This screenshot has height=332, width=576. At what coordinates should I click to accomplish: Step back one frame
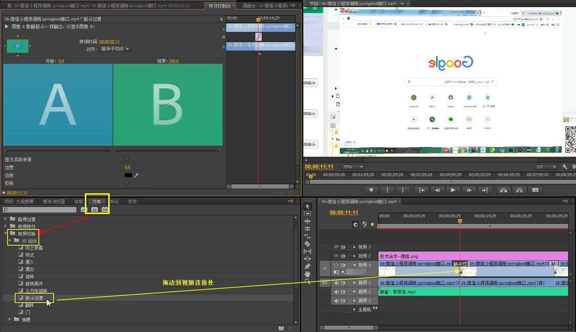[437, 190]
